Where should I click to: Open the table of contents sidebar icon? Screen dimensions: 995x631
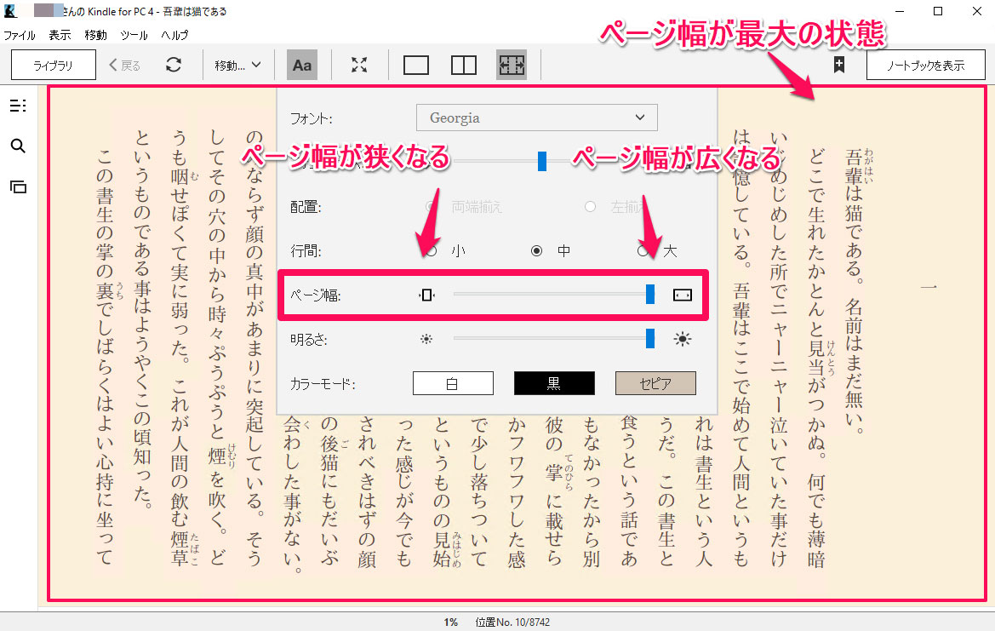click(19, 106)
